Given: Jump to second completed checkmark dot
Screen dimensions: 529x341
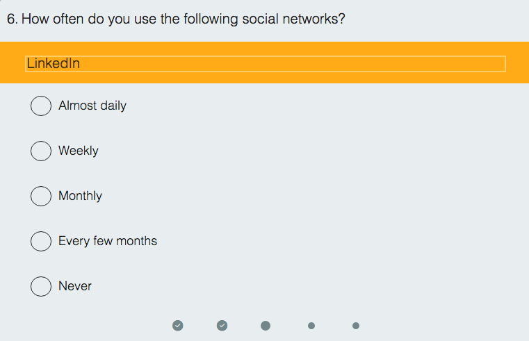Looking at the screenshot, I should coord(222,325).
